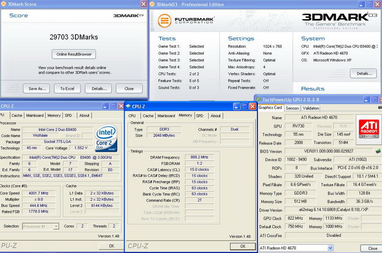Screen dimensions: 382x253
Task: Click the GPU Clock 822 MHz field
Action: (295, 218)
